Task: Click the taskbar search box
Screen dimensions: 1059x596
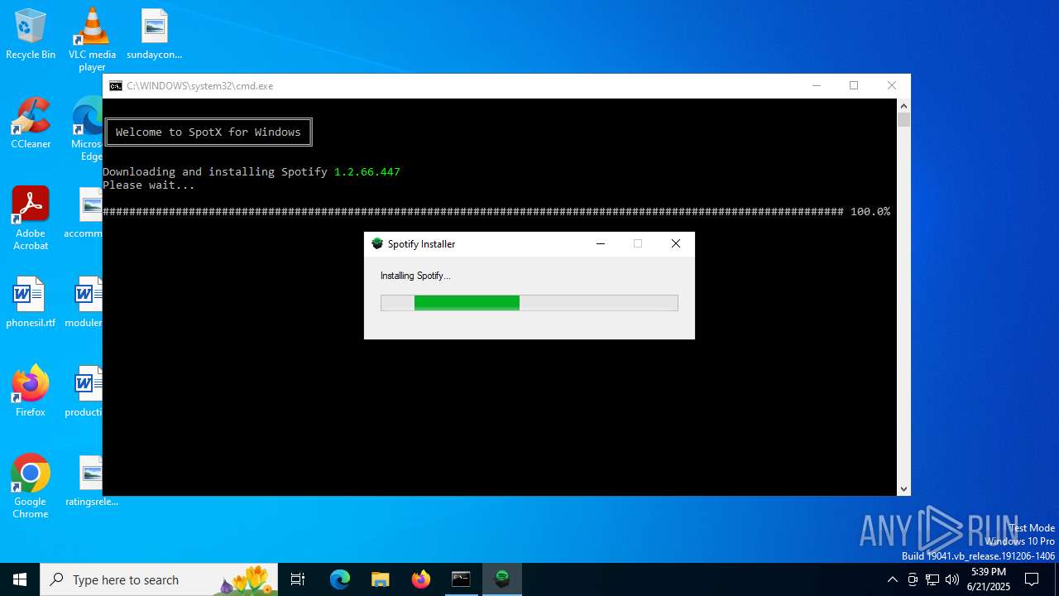Action: [x=159, y=579]
